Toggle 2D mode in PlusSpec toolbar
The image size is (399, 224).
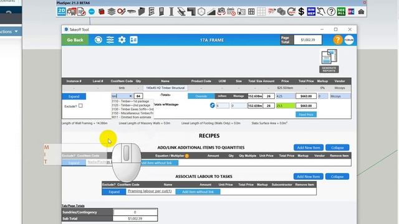[61, 11]
